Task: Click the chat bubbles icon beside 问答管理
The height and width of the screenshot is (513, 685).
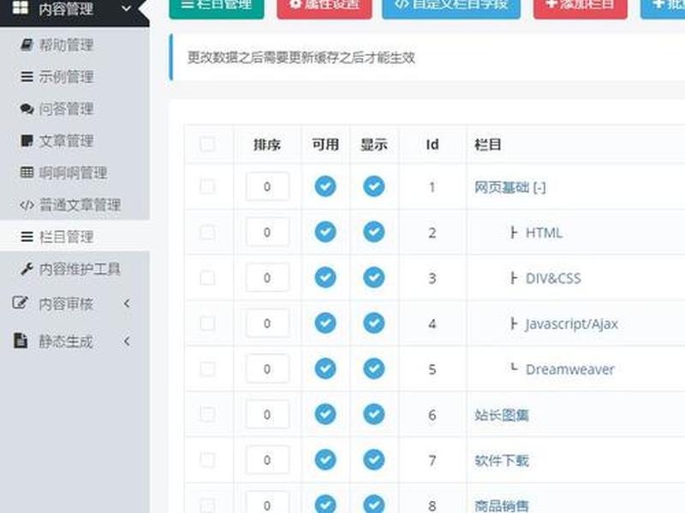Action: point(27,109)
